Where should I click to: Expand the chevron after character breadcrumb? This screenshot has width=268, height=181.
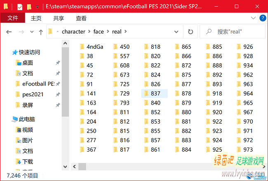click(89, 32)
